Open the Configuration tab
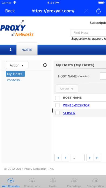This screenshot has height=188, width=106. [95, 183]
